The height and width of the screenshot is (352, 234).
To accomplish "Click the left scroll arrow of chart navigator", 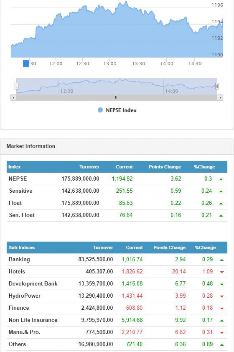I will tap(14, 98).
